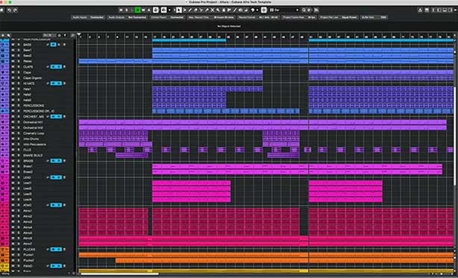Screen dimensions: 458x278
Task: Deactivate all Mute states (M) in toolbar
Action: pos(121,10)
